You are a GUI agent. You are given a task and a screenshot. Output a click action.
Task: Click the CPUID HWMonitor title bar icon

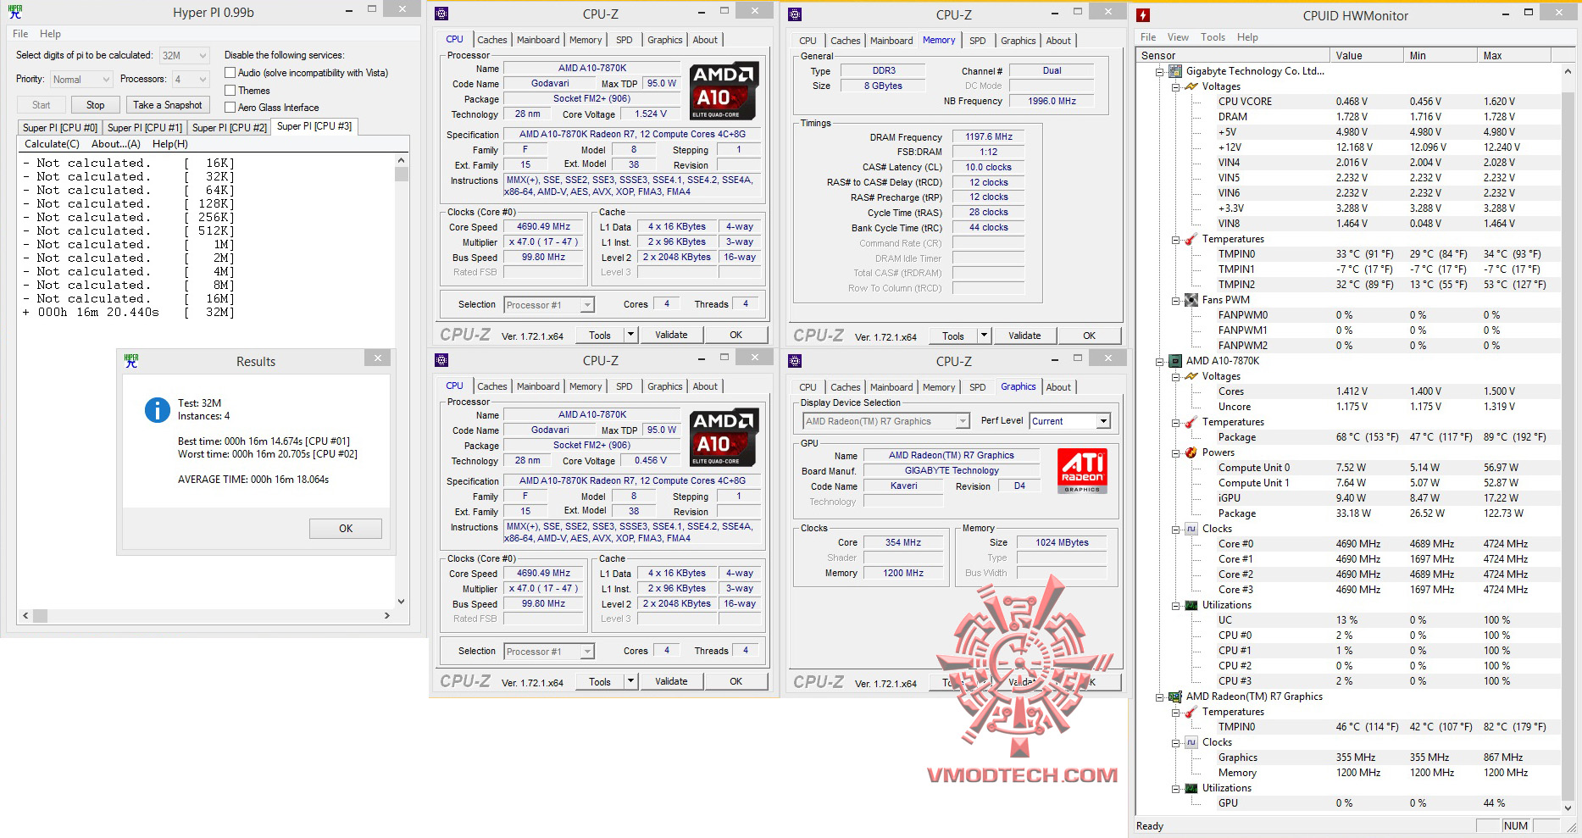[x=1143, y=15]
